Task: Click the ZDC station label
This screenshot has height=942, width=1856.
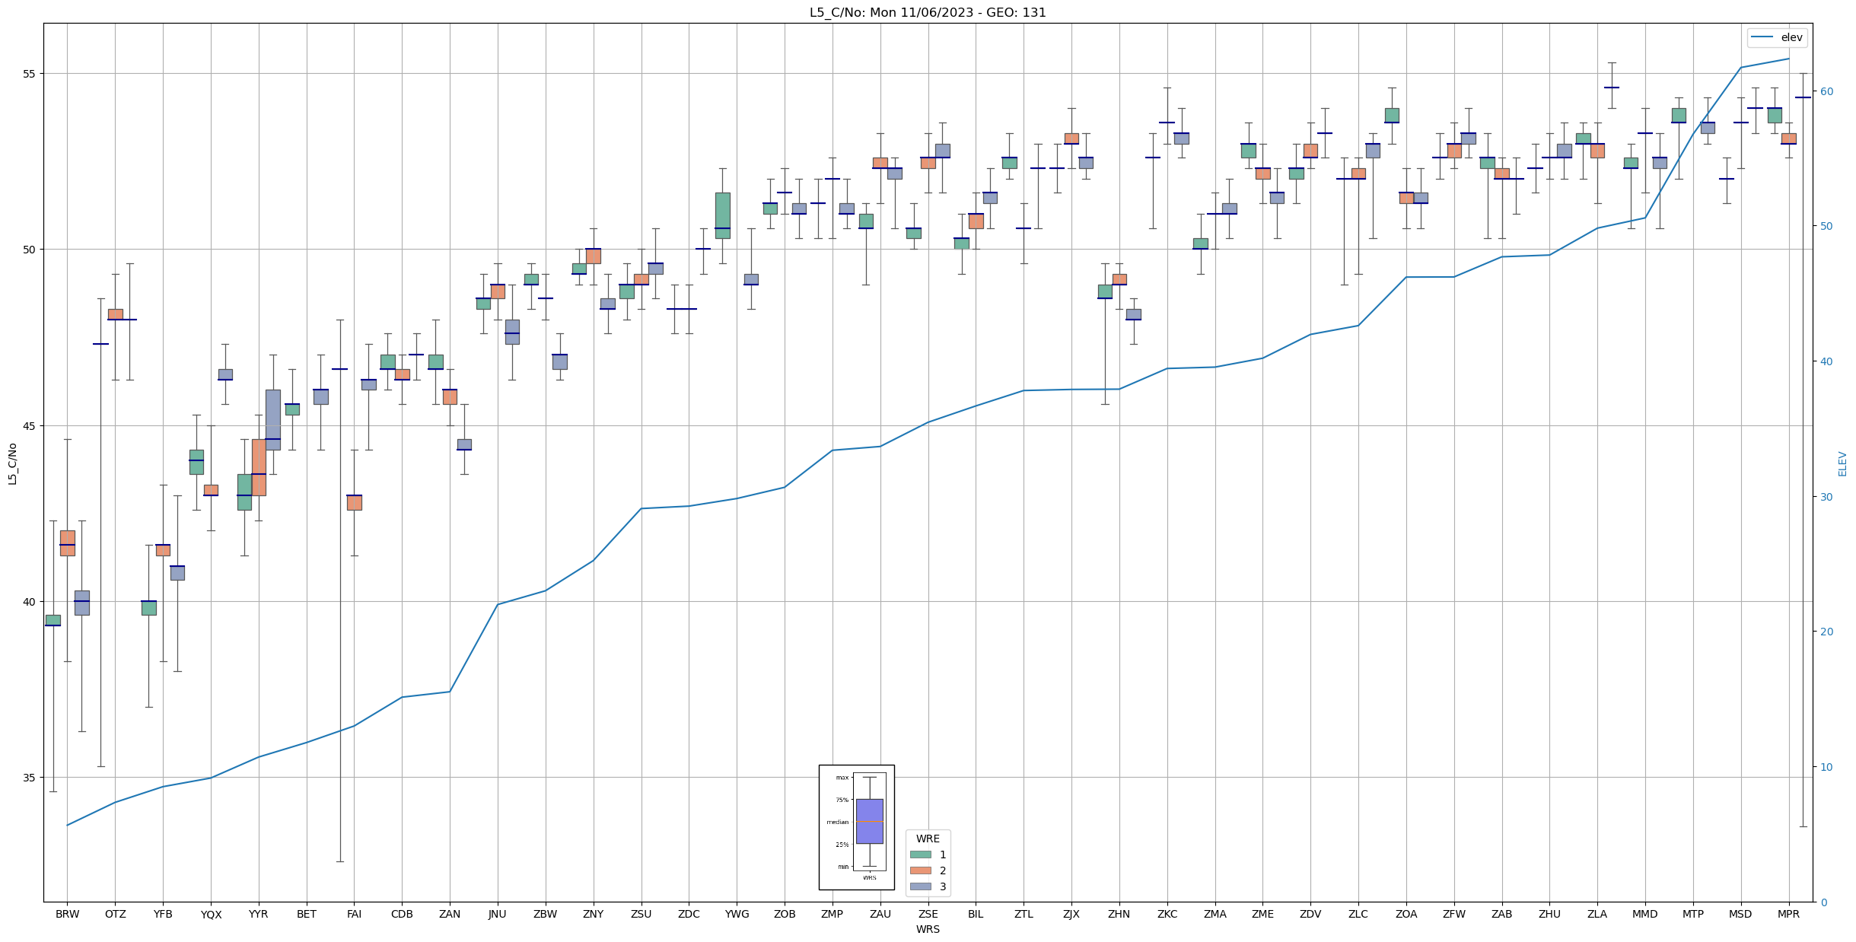Action: pos(689,915)
